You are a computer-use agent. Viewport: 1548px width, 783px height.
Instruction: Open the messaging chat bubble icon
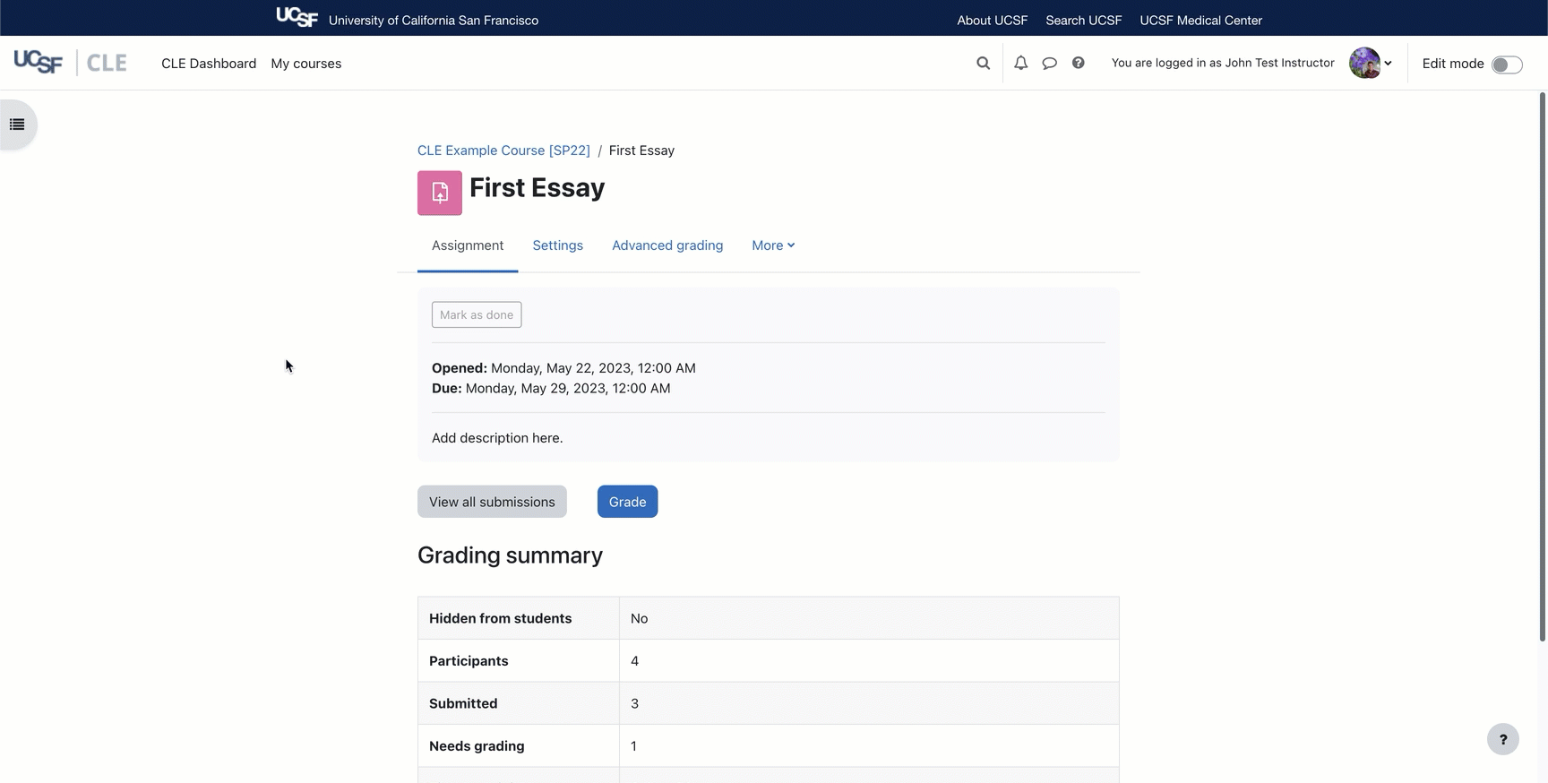click(1049, 63)
